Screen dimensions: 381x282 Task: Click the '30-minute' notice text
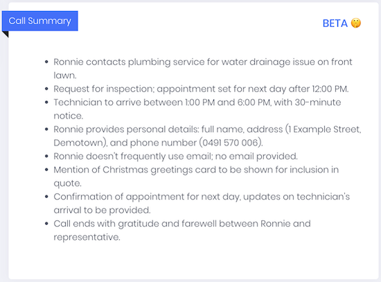pos(318,103)
